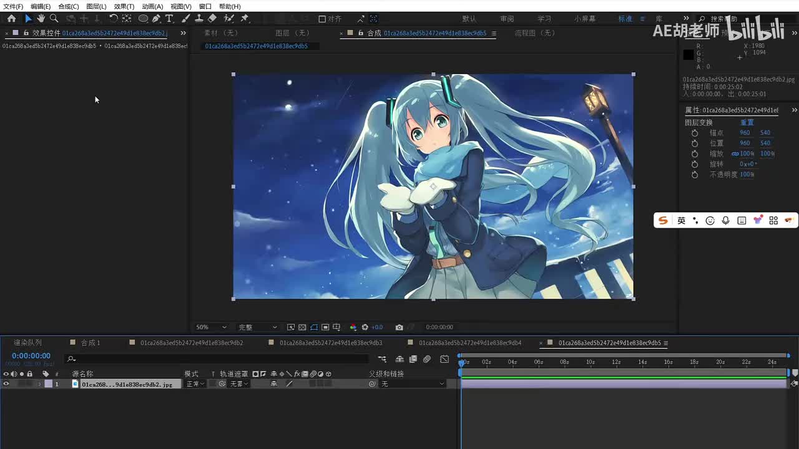Screen dimensions: 799x449
Task: Click the composition flowchart icon in timeline
Action: pyautogui.click(x=382, y=359)
